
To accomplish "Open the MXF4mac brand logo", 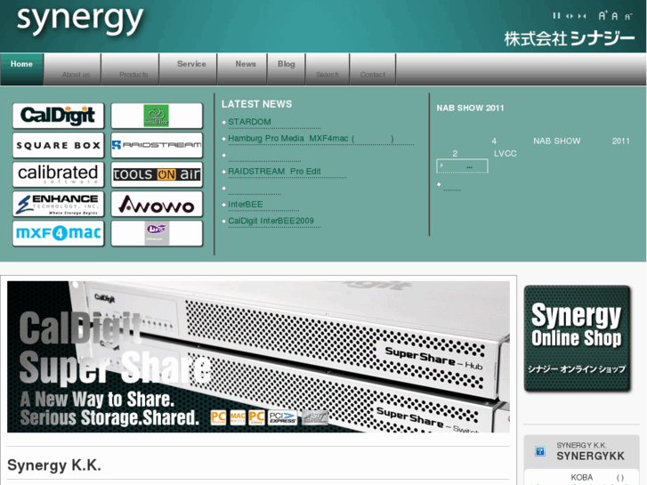I will click(58, 233).
